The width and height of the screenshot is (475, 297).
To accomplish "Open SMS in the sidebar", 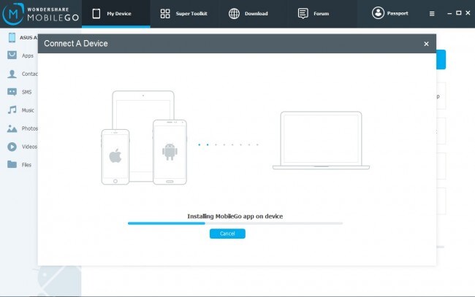I will (21, 92).
